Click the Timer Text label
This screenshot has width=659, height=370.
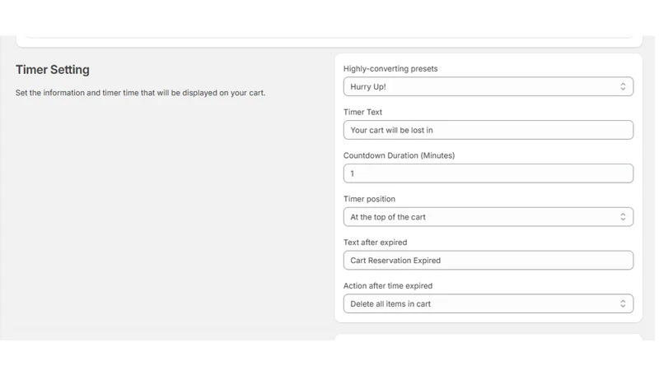click(x=362, y=112)
